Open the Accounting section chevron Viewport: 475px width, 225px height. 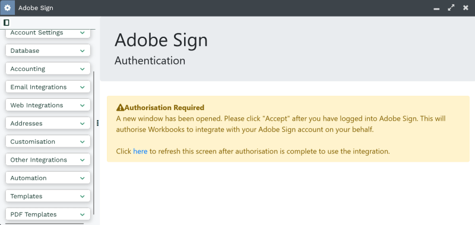(83, 69)
